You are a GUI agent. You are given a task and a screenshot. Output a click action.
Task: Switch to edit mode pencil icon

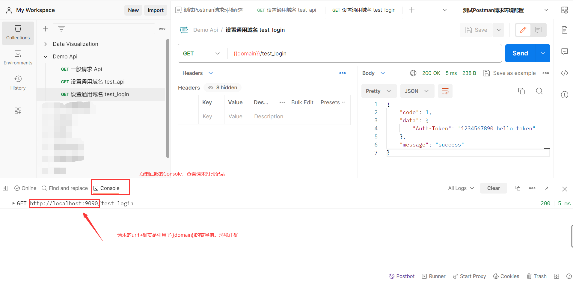point(523,30)
